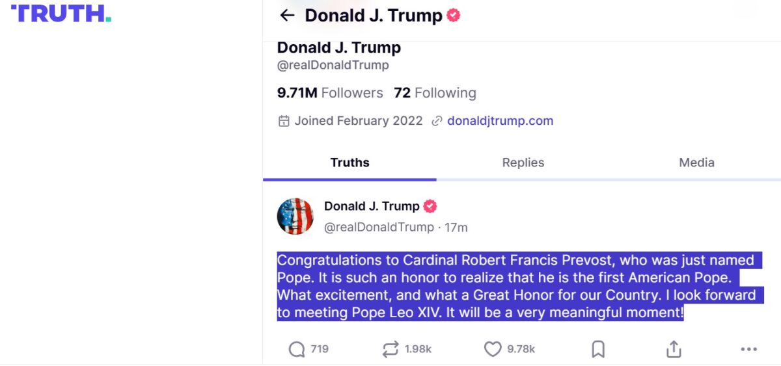Switch to the Media tab
Screen dimensions: 781x366
[696, 163]
